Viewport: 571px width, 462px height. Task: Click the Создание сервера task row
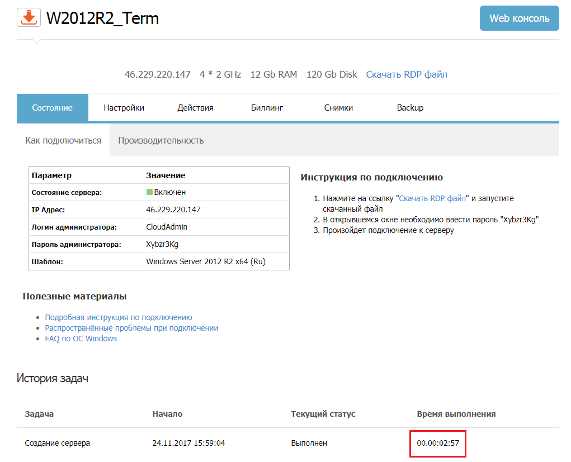click(58, 443)
